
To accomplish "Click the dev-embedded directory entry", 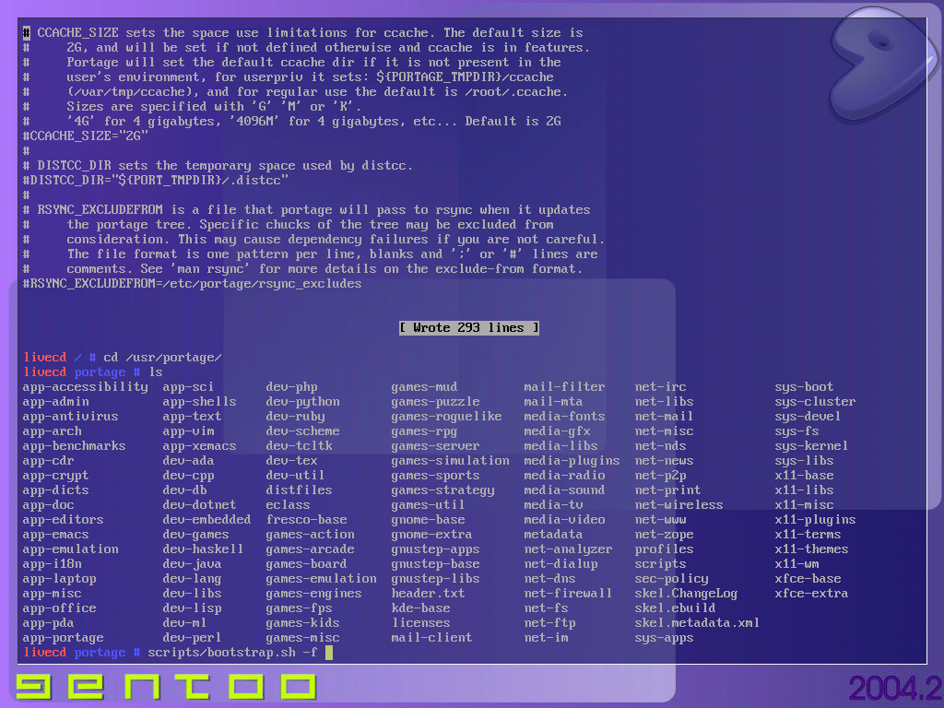I will click(206, 520).
